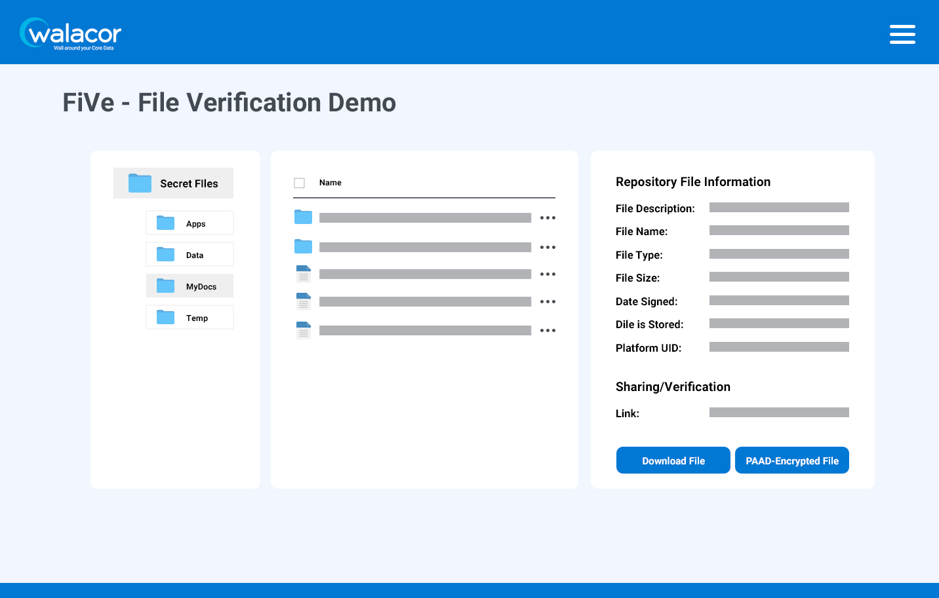Click first folder icon in file list
The width and height of the screenshot is (939, 598).
[303, 217]
